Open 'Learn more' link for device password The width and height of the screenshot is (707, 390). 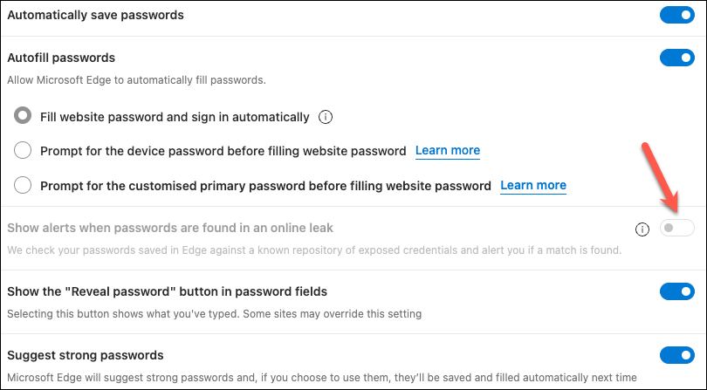[x=447, y=151]
